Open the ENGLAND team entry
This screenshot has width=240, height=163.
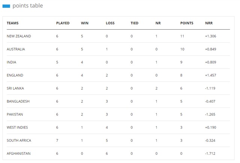point(15,75)
